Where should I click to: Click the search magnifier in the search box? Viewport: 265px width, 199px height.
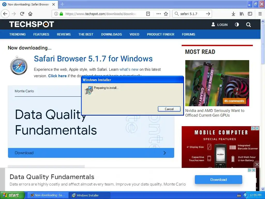[176, 14]
